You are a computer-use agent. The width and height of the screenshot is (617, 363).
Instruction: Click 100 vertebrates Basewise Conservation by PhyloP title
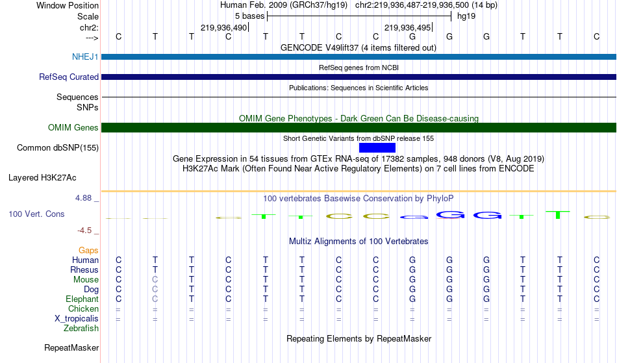coord(359,199)
